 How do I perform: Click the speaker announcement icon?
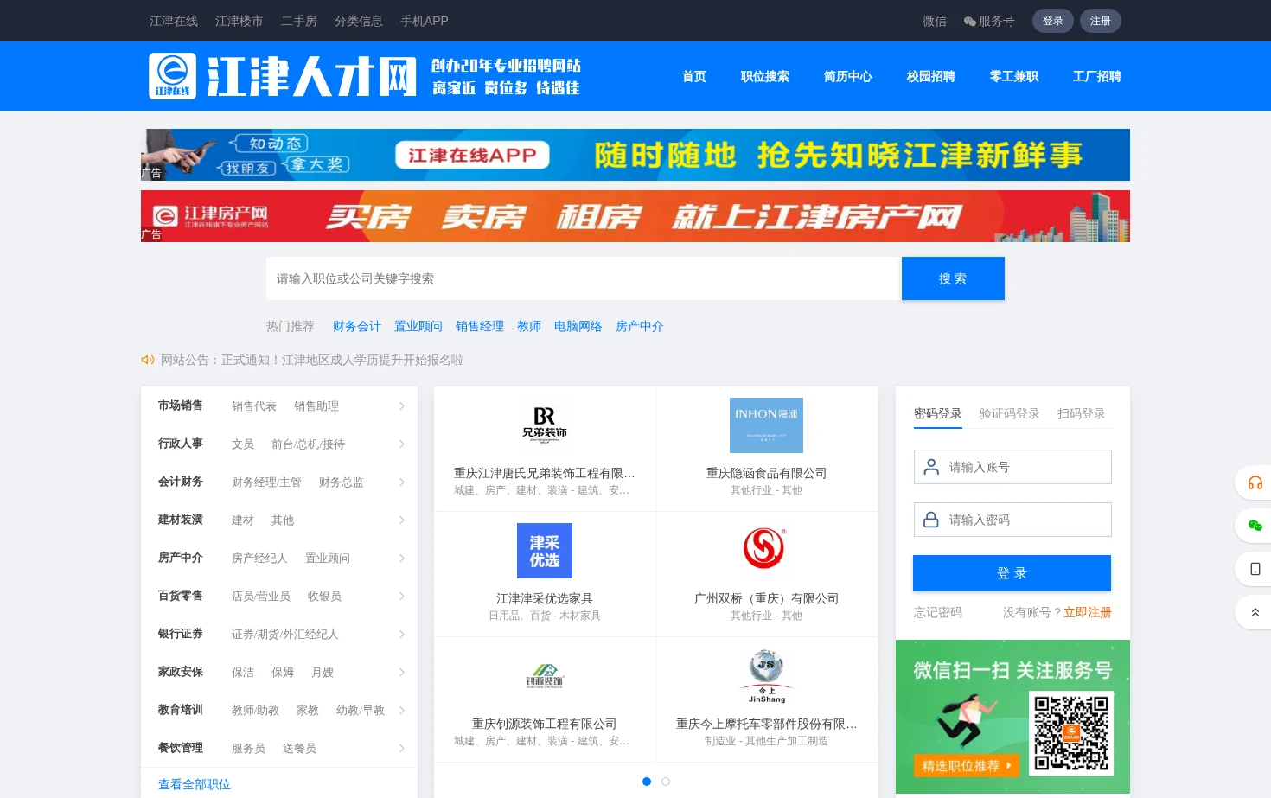[x=148, y=360]
